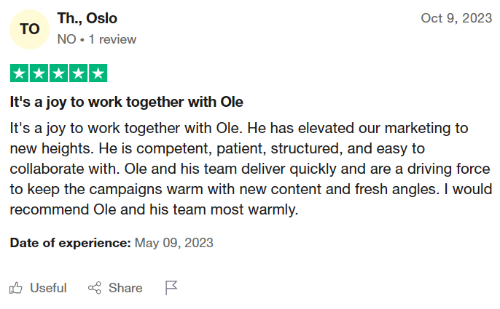The width and height of the screenshot is (500, 309).
Task: Mark review as Useful via text label
Action: [x=48, y=288]
